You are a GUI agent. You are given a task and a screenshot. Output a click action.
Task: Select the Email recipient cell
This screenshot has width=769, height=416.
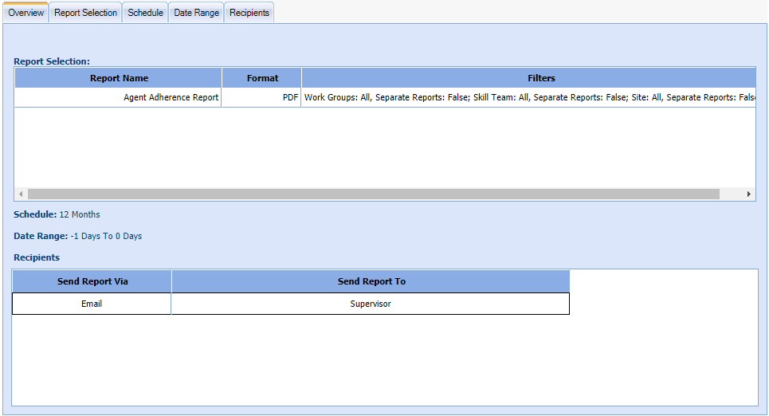coord(92,304)
